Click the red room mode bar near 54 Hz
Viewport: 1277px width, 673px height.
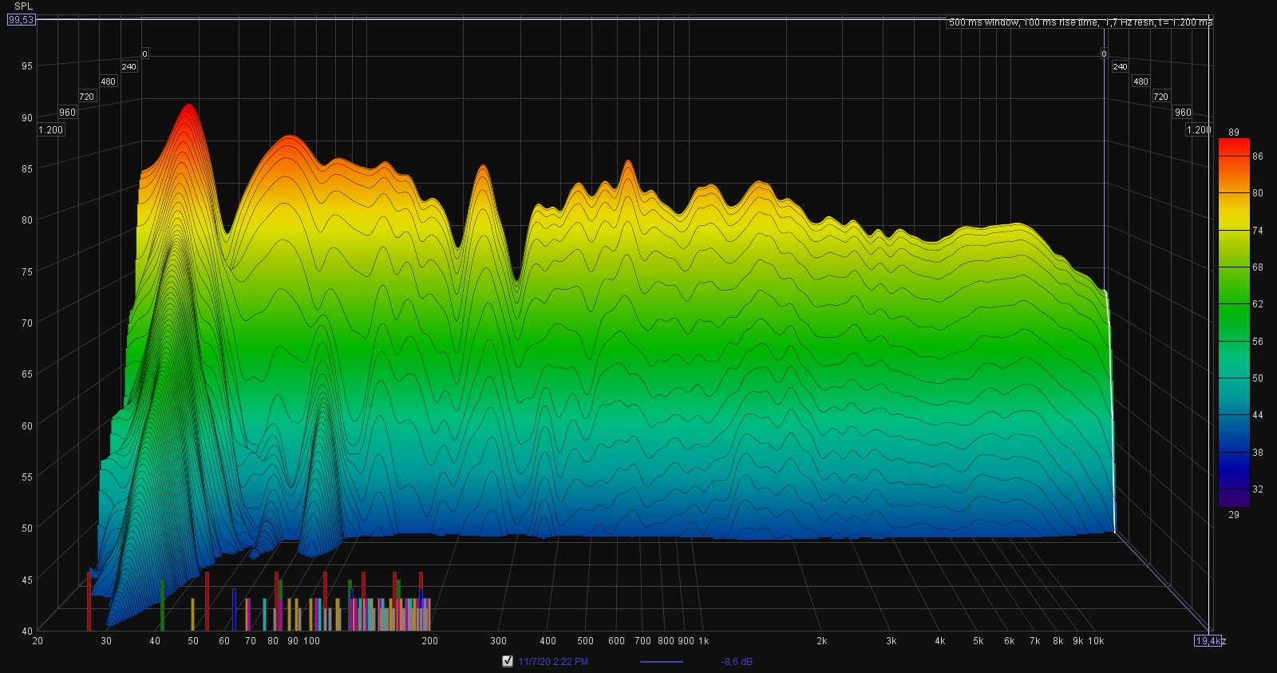(x=207, y=600)
